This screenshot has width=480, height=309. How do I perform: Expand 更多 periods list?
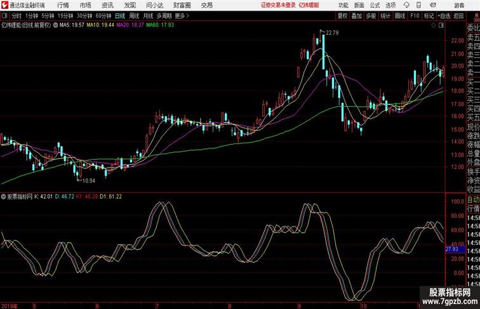click(182, 16)
